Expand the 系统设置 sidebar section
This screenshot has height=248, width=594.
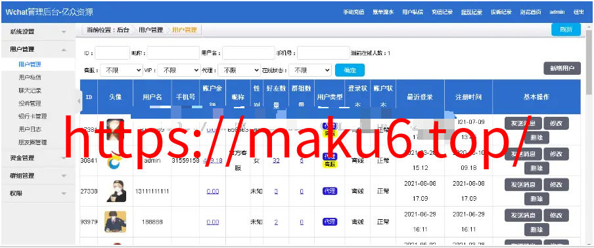pos(38,31)
